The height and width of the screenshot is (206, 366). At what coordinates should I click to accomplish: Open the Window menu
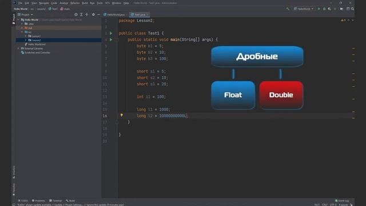click(x=117, y=3)
